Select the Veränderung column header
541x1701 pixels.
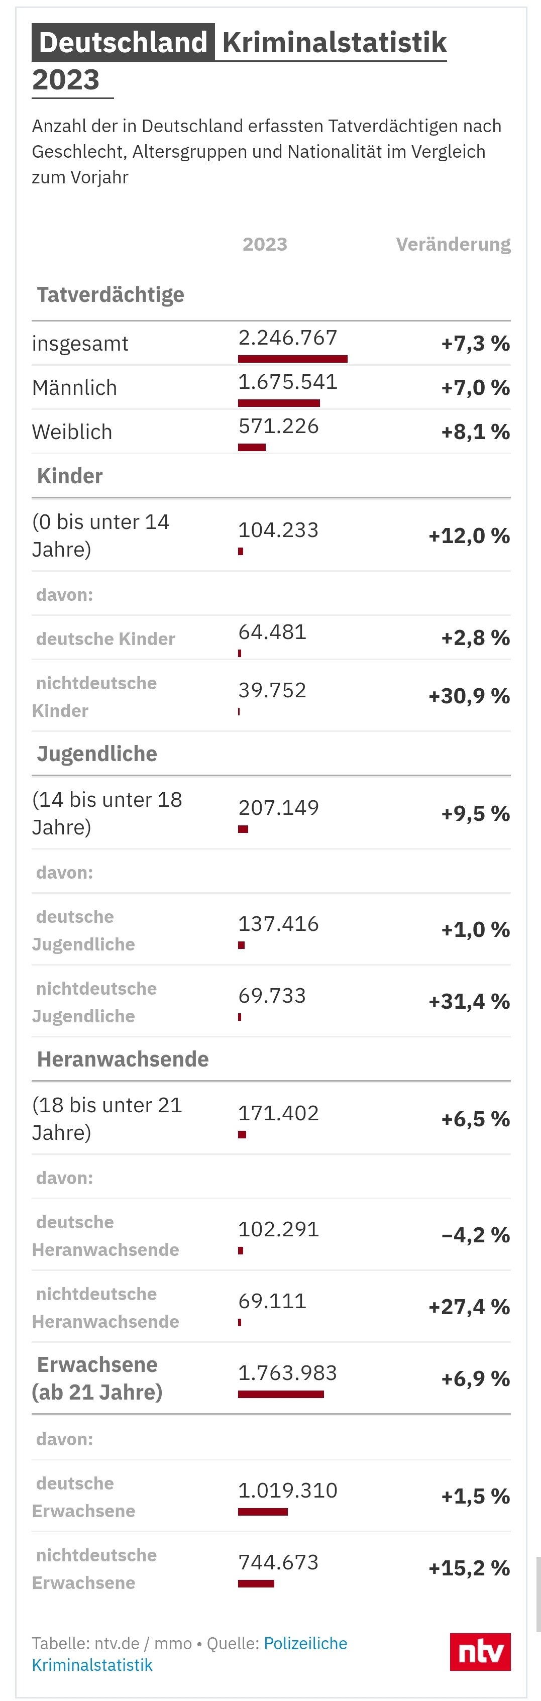[x=453, y=244]
